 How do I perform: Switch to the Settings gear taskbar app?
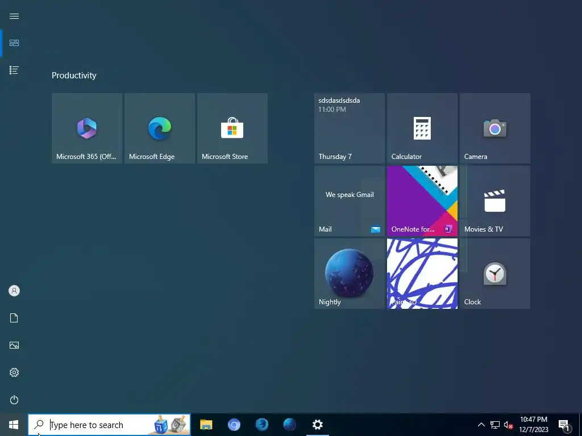(x=317, y=425)
